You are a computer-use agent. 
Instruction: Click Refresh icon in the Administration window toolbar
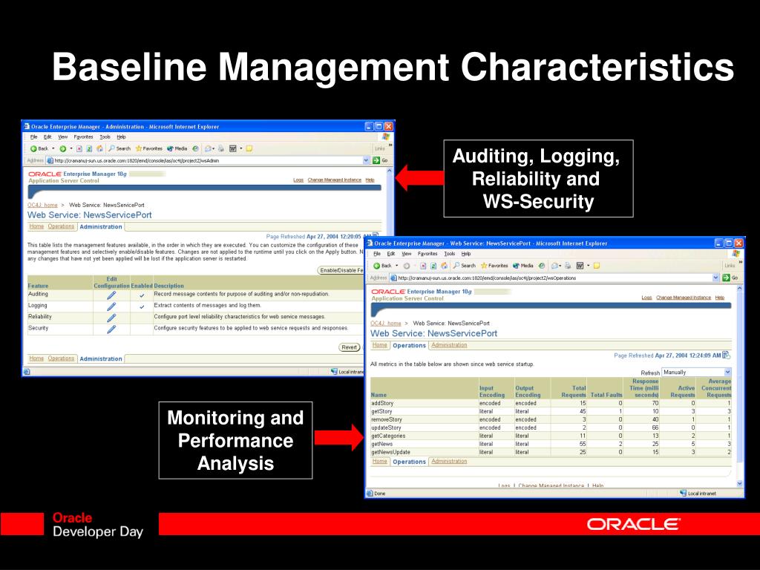coord(89,148)
